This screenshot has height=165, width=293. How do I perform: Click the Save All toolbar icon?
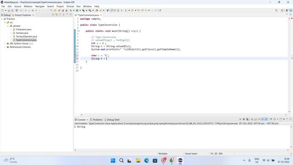12,11
